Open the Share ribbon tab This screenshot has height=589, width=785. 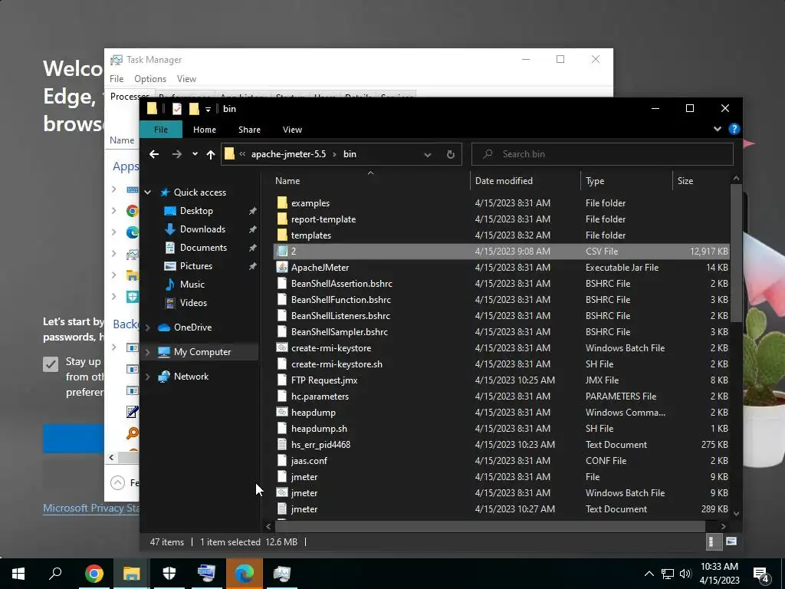coord(249,130)
